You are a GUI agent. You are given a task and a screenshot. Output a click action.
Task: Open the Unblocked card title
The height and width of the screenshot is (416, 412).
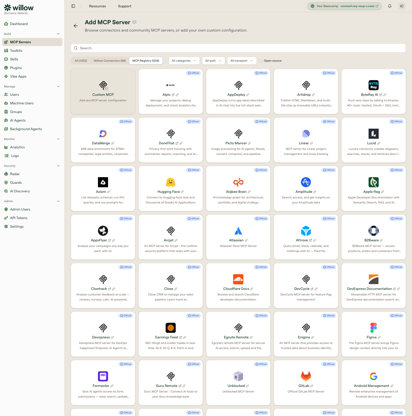tap(236, 386)
